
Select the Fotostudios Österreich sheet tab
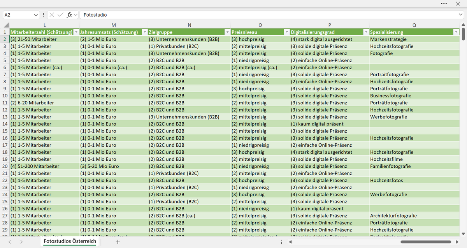[70, 242]
